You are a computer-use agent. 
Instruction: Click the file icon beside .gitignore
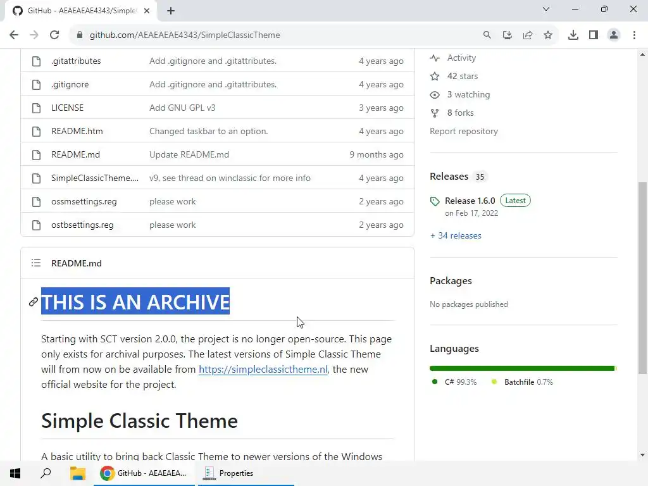36,85
